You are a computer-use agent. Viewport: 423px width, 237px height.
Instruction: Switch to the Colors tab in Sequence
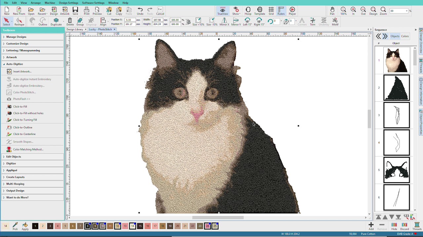pyautogui.click(x=405, y=36)
